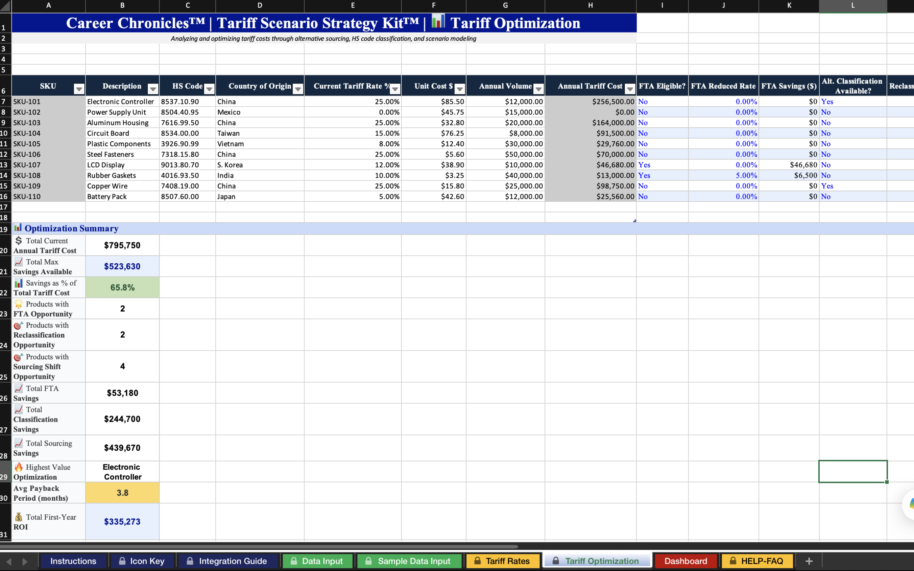Viewport: 914px width, 571px height.
Task: Click the SKU-101 cell
Action: (x=48, y=102)
